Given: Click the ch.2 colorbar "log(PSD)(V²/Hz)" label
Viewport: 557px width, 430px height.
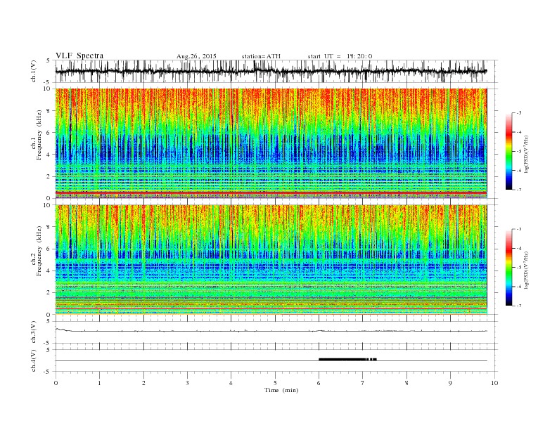Looking at the screenshot, I should (526, 270).
